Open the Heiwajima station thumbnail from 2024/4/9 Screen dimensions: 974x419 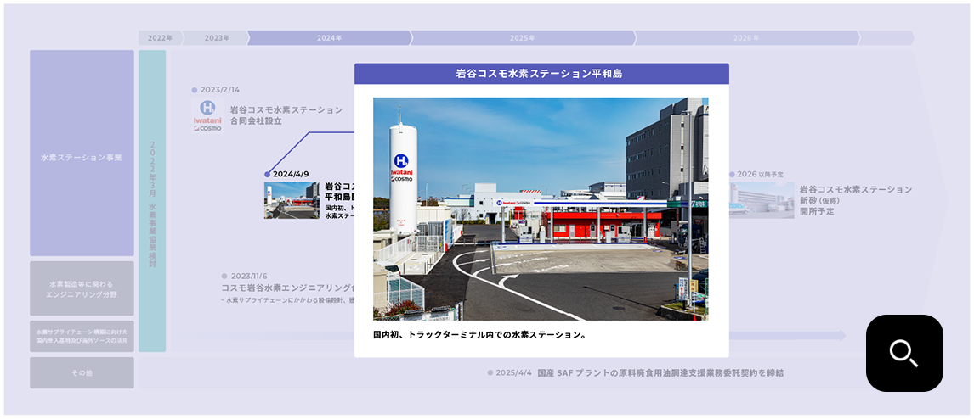[292, 200]
